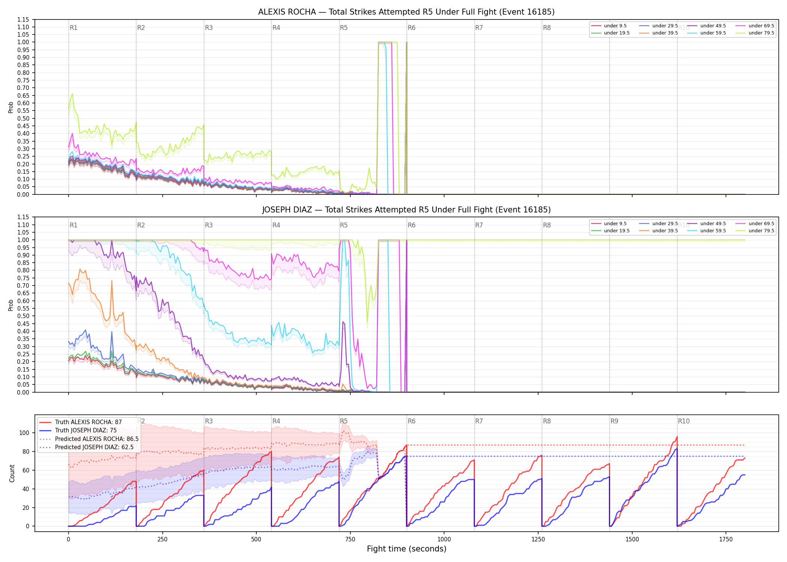This screenshot has width=787, height=562.
Task: Click the 'under 9.5' legend entry in top chart
Action: coord(609,26)
